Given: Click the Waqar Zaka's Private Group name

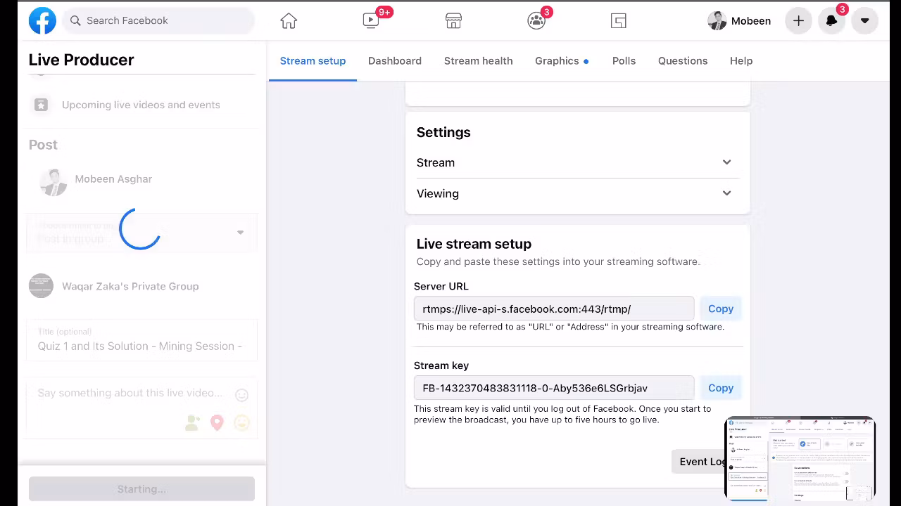Looking at the screenshot, I should pyautogui.click(x=130, y=287).
